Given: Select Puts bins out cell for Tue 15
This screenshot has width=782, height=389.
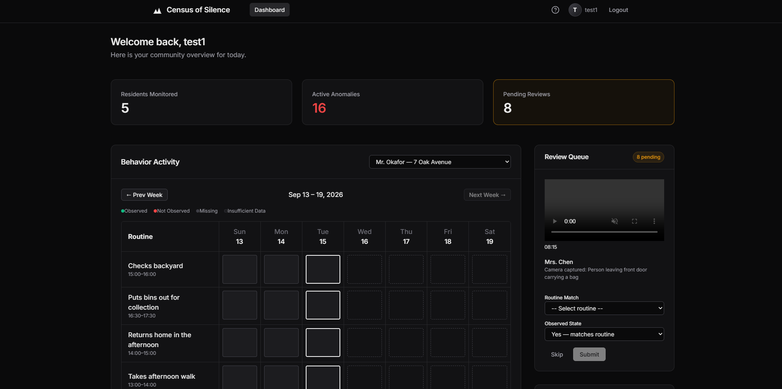Looking at the screenshot, I should [323, 305].
